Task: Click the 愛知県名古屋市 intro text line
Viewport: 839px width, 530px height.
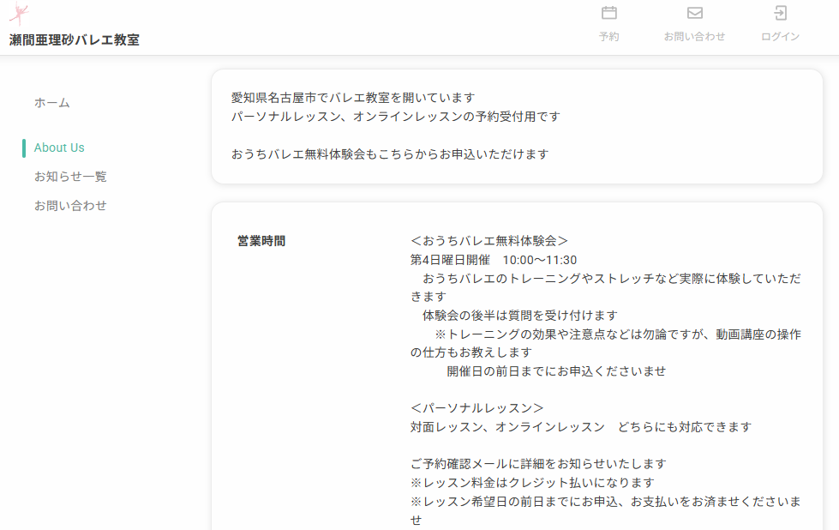Action: tap(352, 98)
